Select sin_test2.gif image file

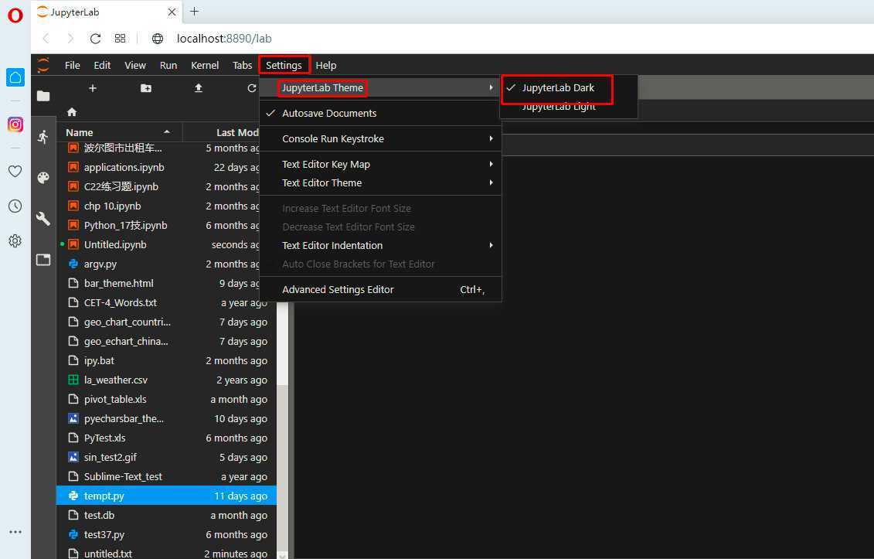pos(167,458)
